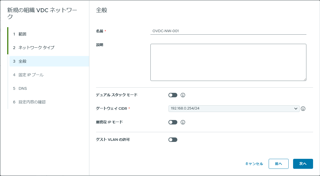Click the ゲスト VLAN の許可 label

(x=113, y=140)
